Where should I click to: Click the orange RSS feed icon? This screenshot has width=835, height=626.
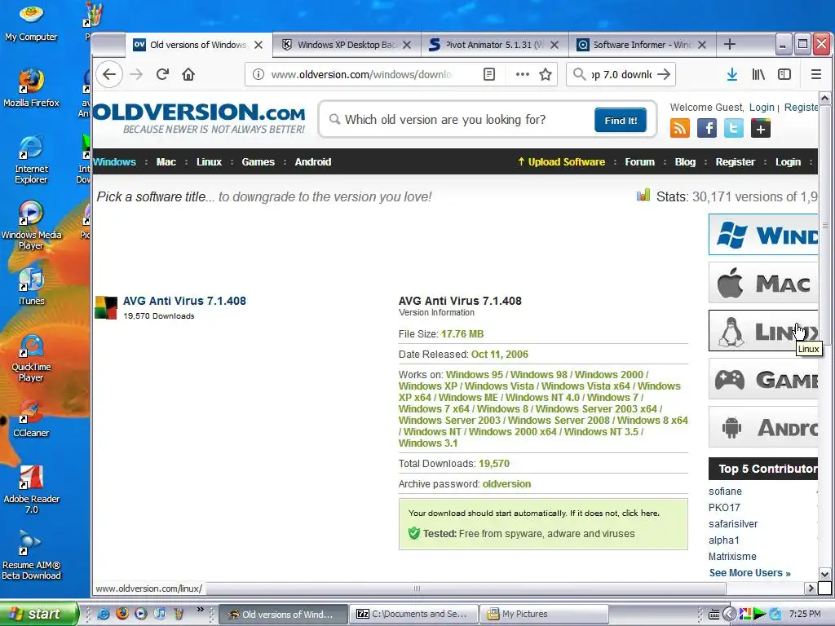[680, 128]
